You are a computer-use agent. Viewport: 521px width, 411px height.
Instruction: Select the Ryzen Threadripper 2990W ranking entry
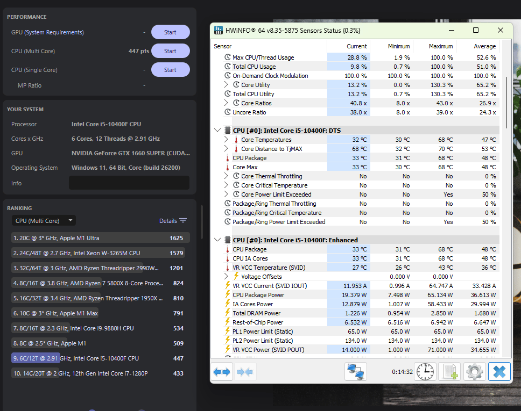(101, 268)
